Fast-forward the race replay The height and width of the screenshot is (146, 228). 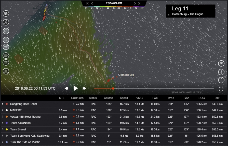pos(84,88)
